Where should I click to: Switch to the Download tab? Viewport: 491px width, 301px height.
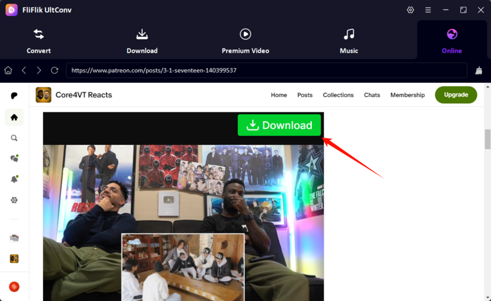[142, 41]
